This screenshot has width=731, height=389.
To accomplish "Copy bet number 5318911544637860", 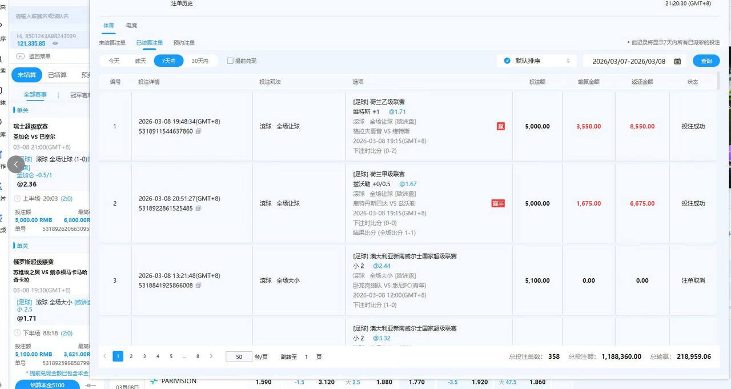I will click(x=198, y=131).
